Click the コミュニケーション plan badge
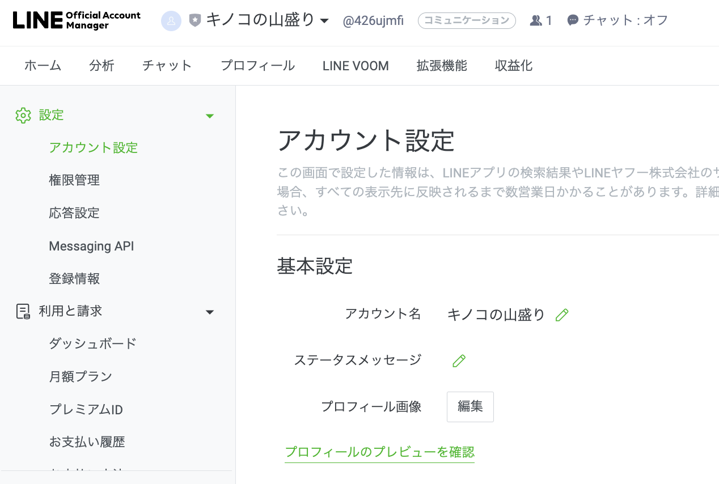Viewport: 719px width, 484px height. pyautogui.click(x=467, y=21)
